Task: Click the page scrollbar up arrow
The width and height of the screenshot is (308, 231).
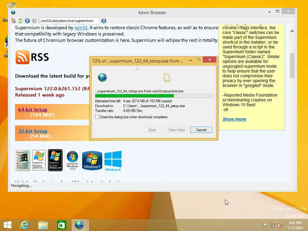Action: coord(292,31)
